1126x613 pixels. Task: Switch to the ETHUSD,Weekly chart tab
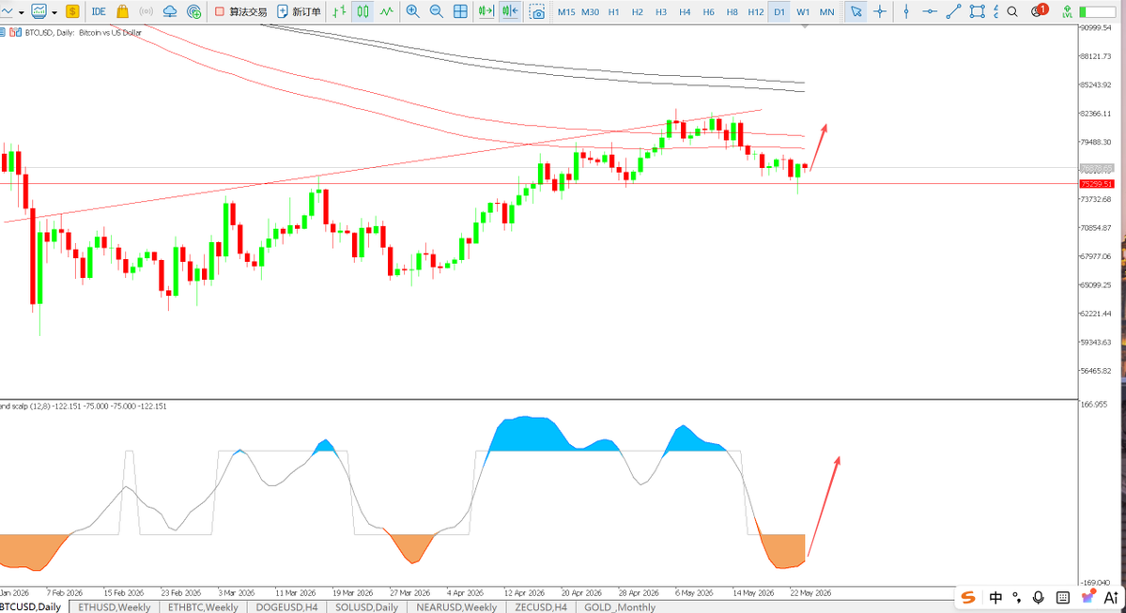pyautogui.click(x=115, y=606)
